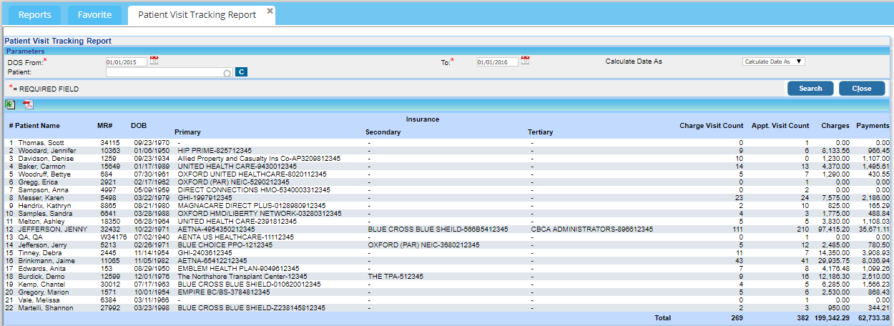Export report as PDF
This screenshot has width=894, height=326.
pos(28,104)
